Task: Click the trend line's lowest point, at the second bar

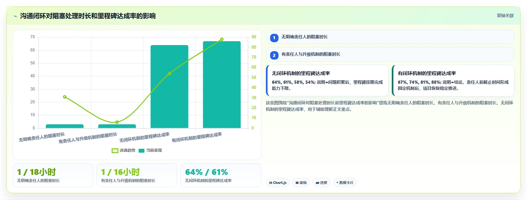Action: point(117,122)
